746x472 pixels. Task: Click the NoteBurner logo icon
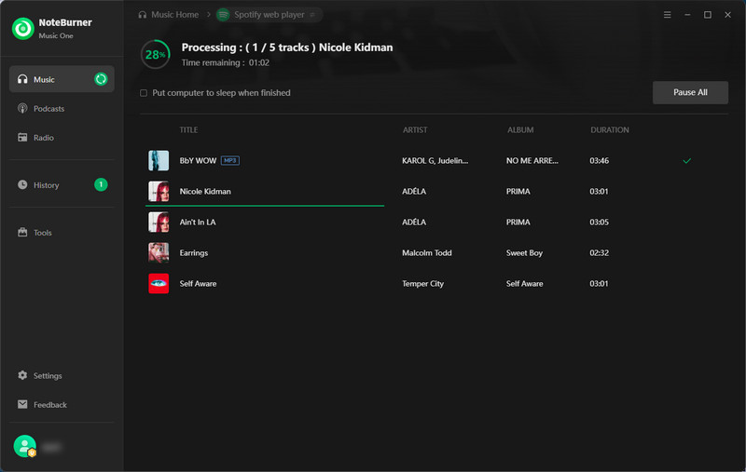22,29
